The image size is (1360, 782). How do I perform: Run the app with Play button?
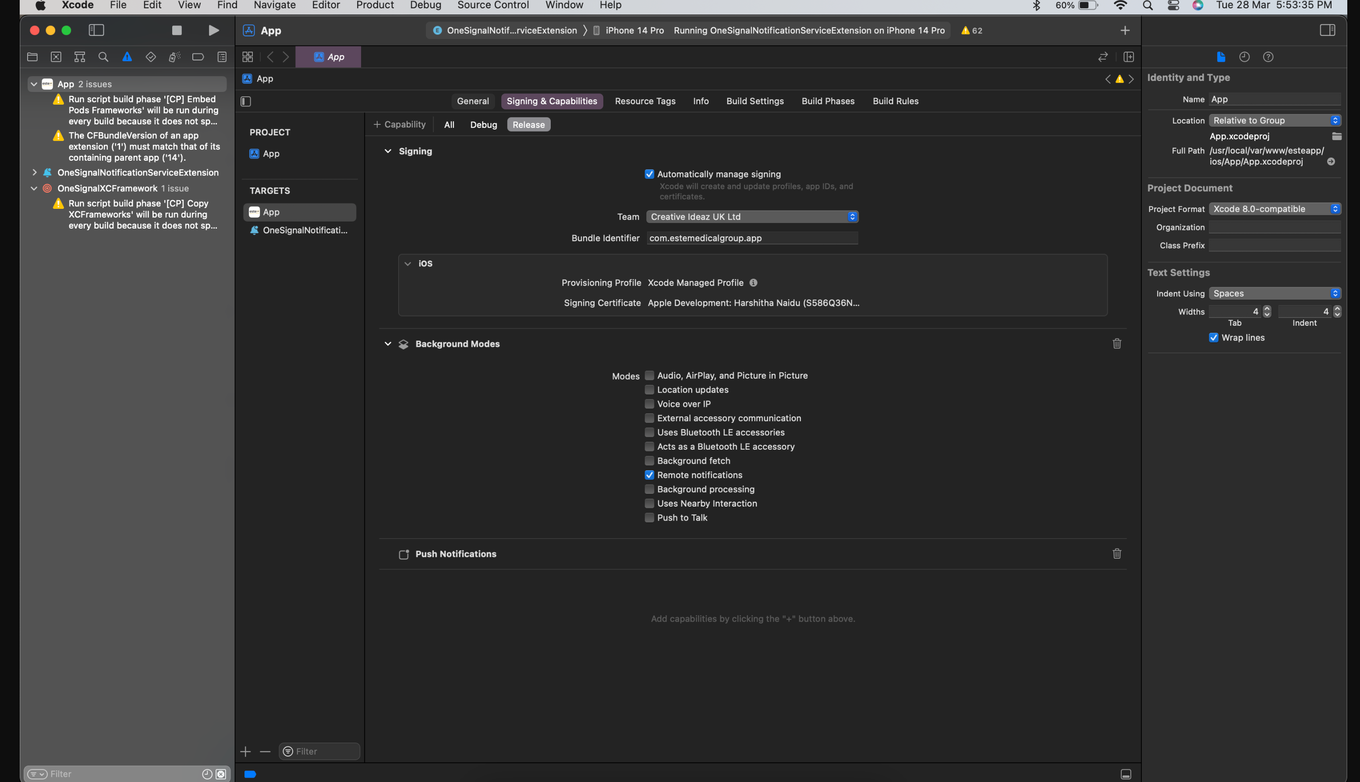[213, 31]
